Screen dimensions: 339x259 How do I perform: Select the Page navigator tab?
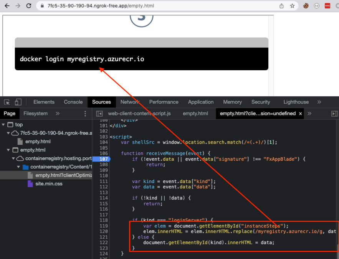pos(10,114)
